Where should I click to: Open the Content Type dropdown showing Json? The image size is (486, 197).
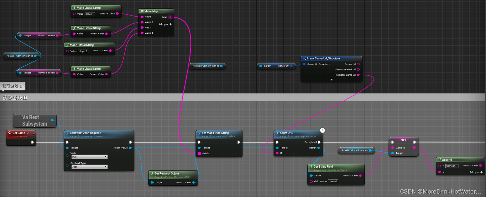(89, 167)
